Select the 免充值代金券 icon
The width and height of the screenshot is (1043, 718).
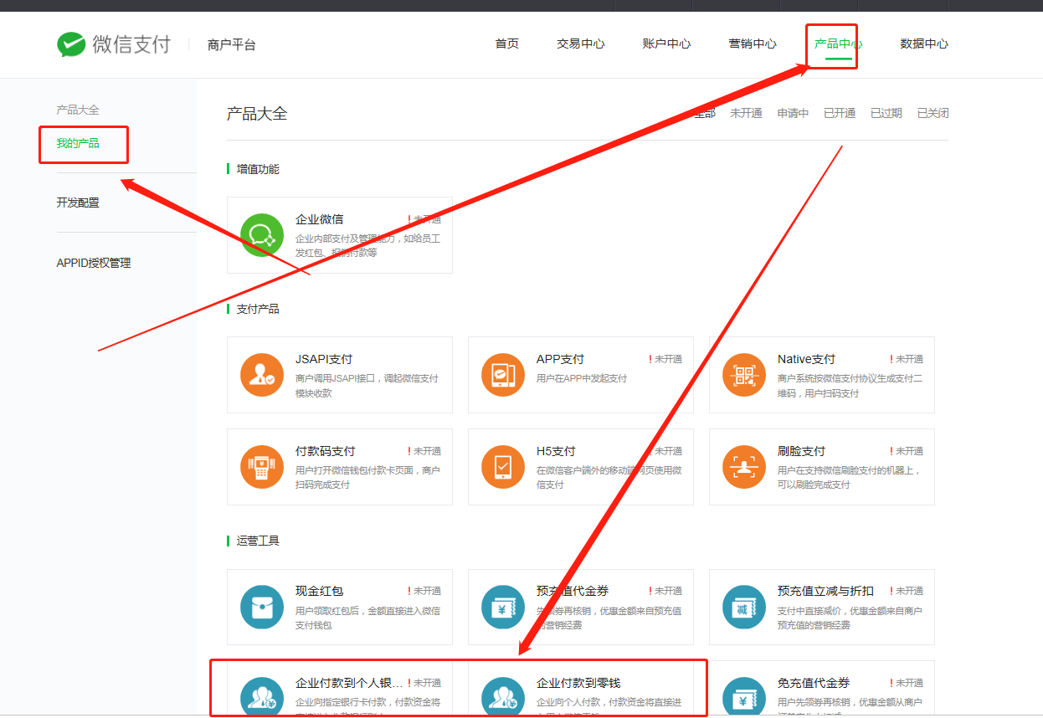coord(744,697)
